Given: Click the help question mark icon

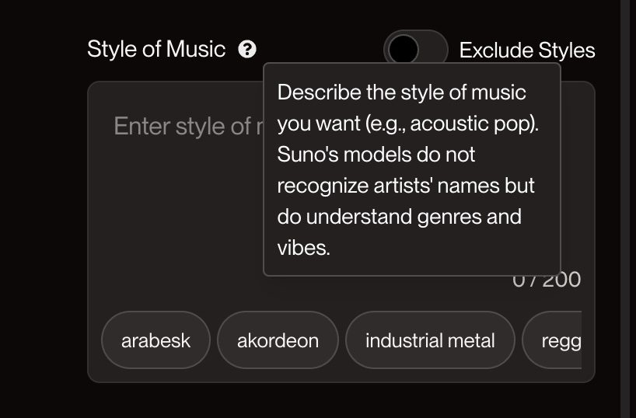Looking at the screenshot, I should (x=247, y=50).
